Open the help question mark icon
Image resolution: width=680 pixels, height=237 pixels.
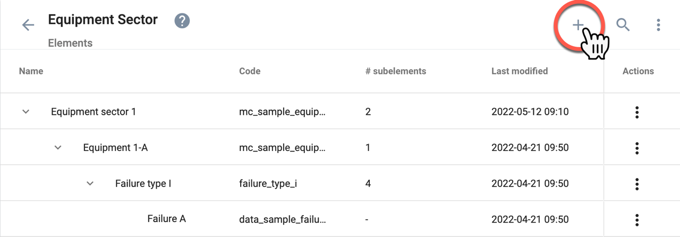tap(182, 21)
